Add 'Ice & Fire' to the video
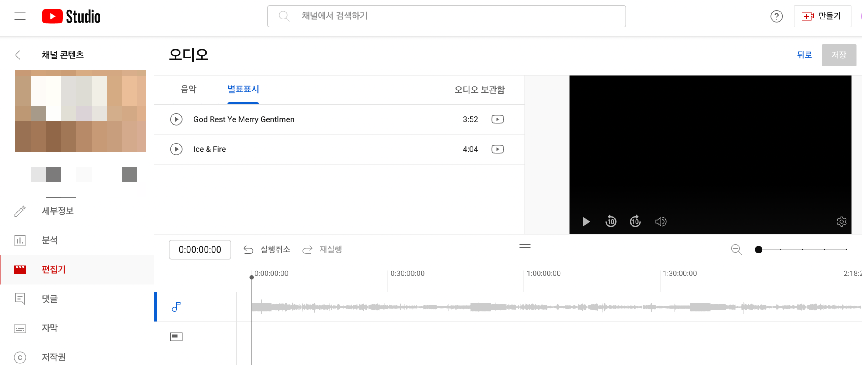 point(497,149)
